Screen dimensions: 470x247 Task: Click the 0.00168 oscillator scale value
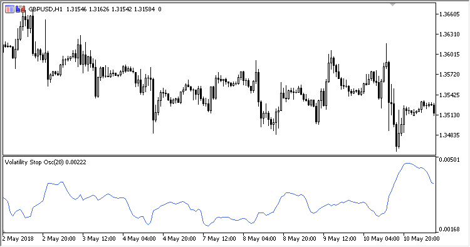(x=449, y=229)
